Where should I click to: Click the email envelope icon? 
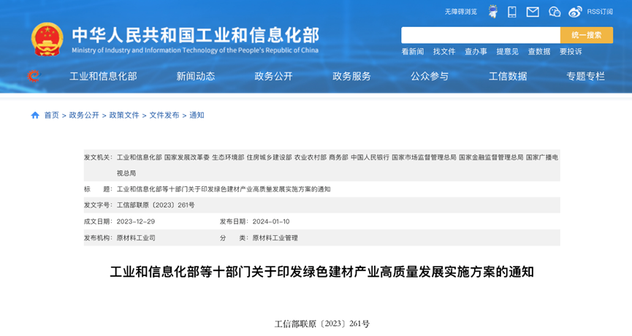click(533, 12)
